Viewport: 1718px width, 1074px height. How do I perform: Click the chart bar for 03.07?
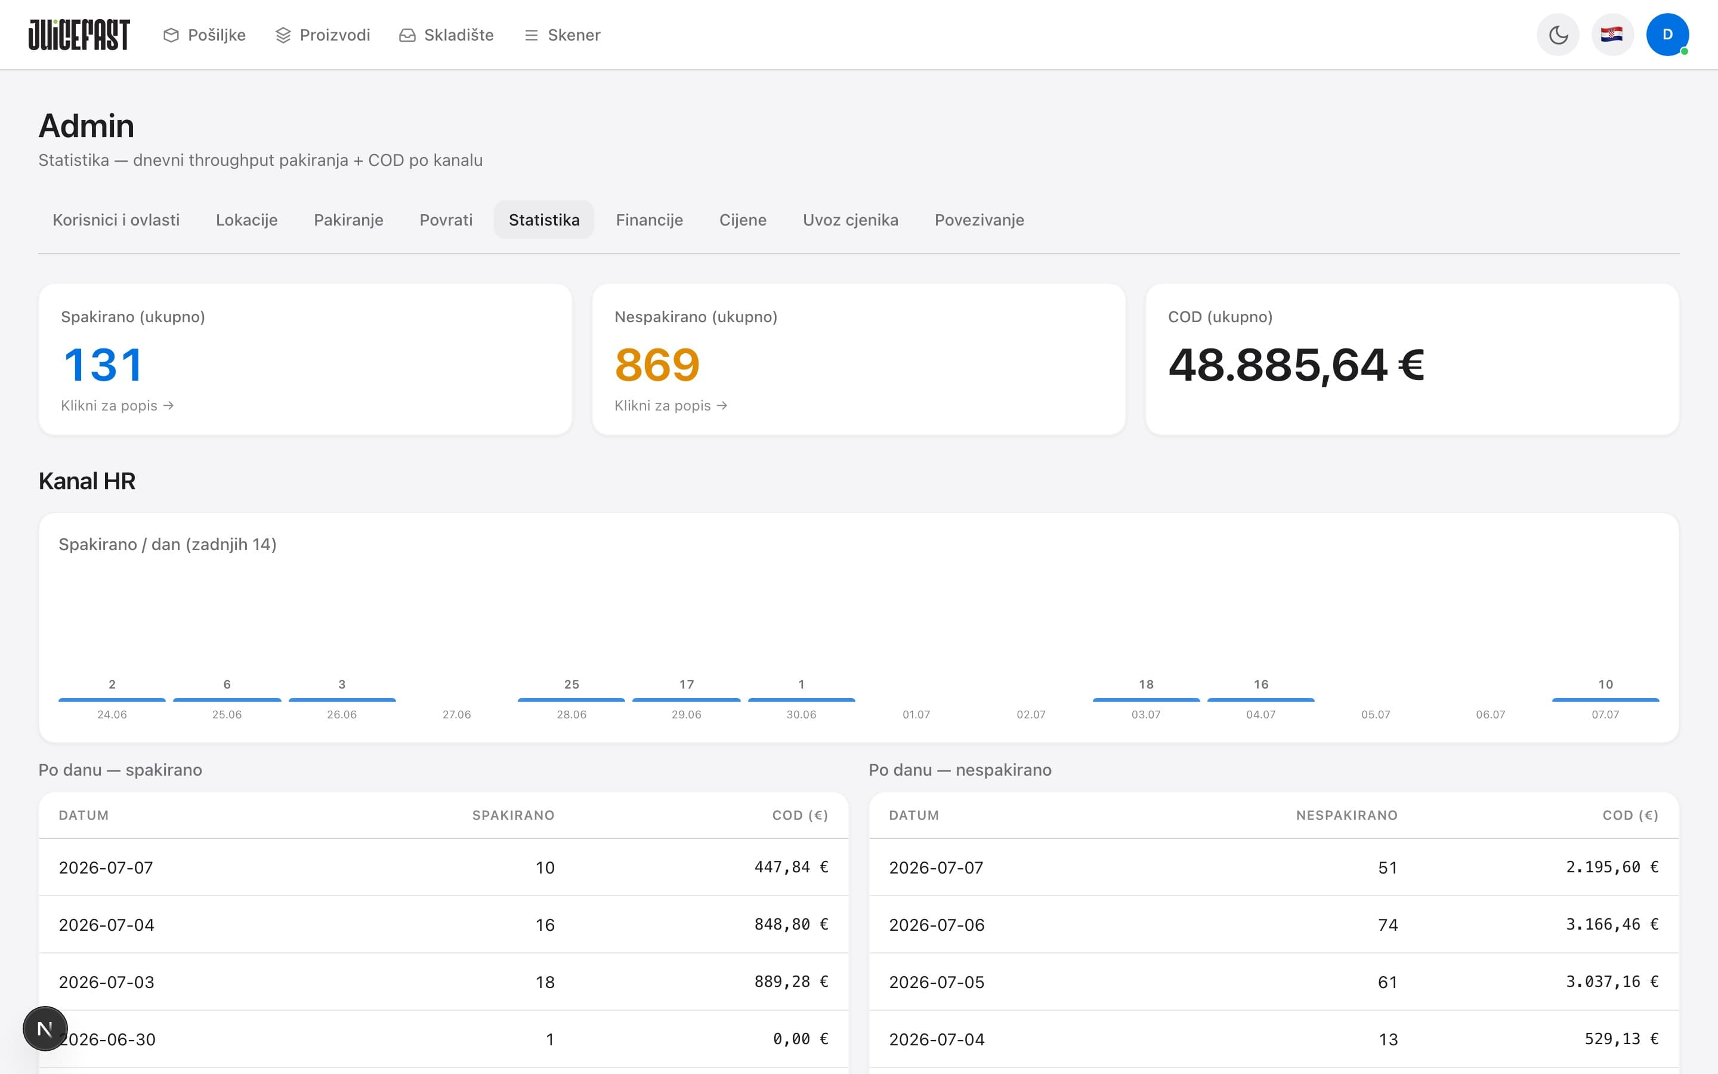pyautogui.click(x=1146, y=700)
